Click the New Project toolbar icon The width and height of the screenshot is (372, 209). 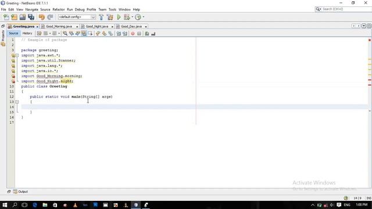14,17
